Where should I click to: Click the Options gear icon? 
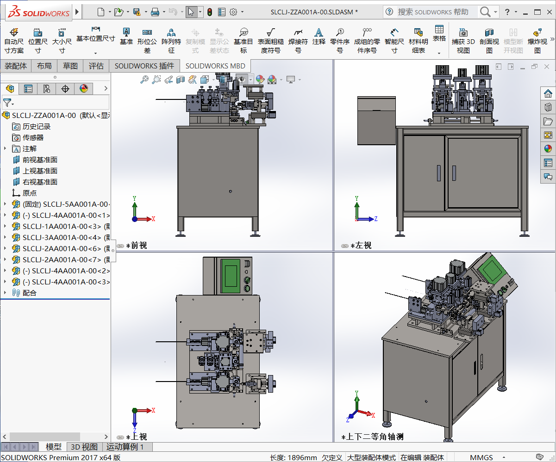(233, 12)
